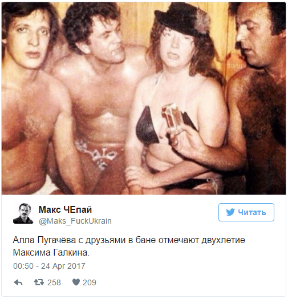
Task: Open the @Maks_FuckUkrain handle link
Action: [x=75, y=221]
